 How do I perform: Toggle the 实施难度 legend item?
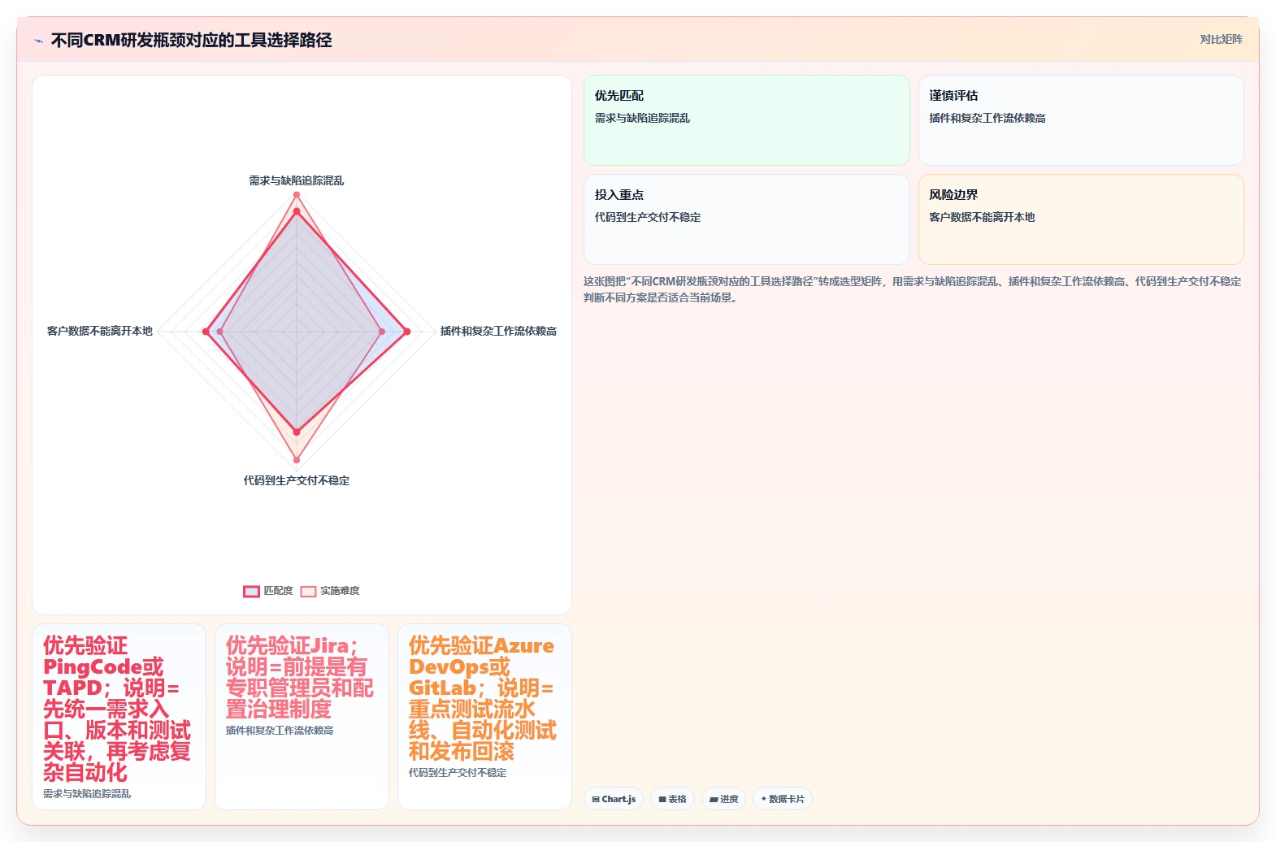click(330, 591)
